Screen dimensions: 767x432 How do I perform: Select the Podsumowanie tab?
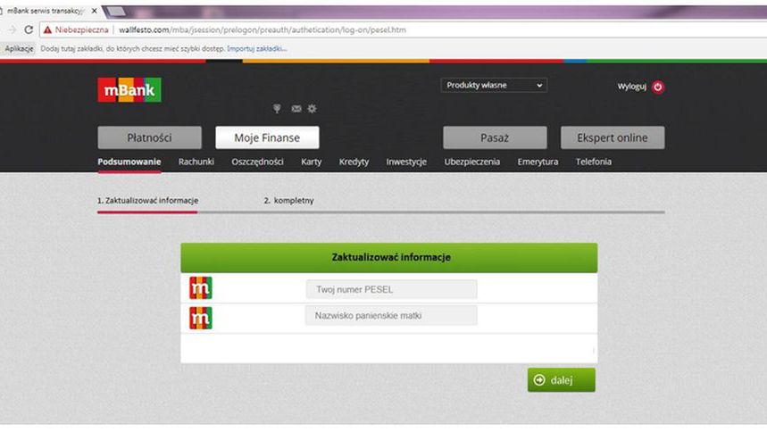129,162
